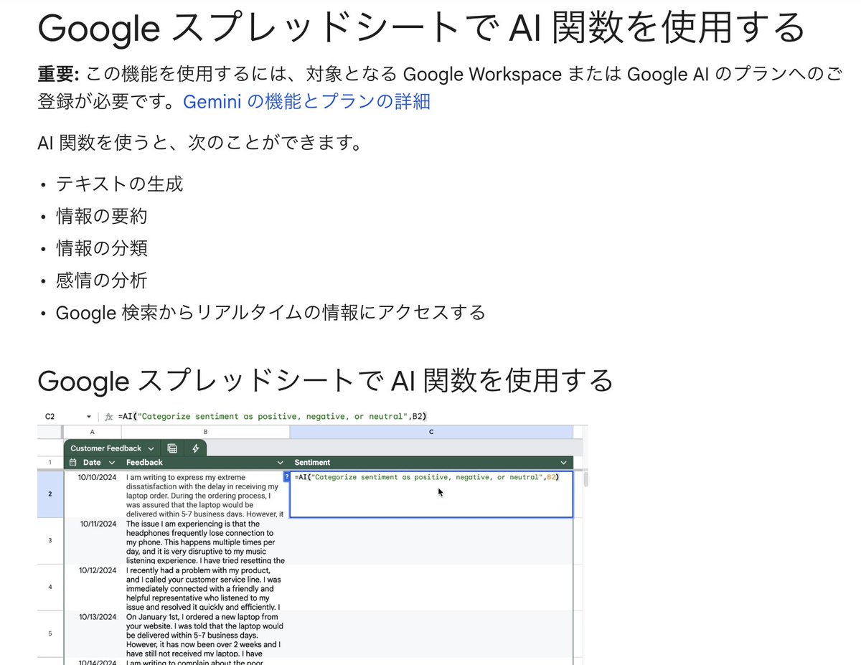
Task: Open the name box dropdown arrow
Action: click(x=88, y=417)
